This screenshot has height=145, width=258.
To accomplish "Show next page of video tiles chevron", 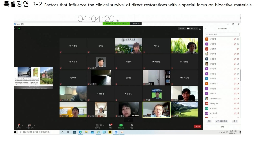I will tap(128, 120).
